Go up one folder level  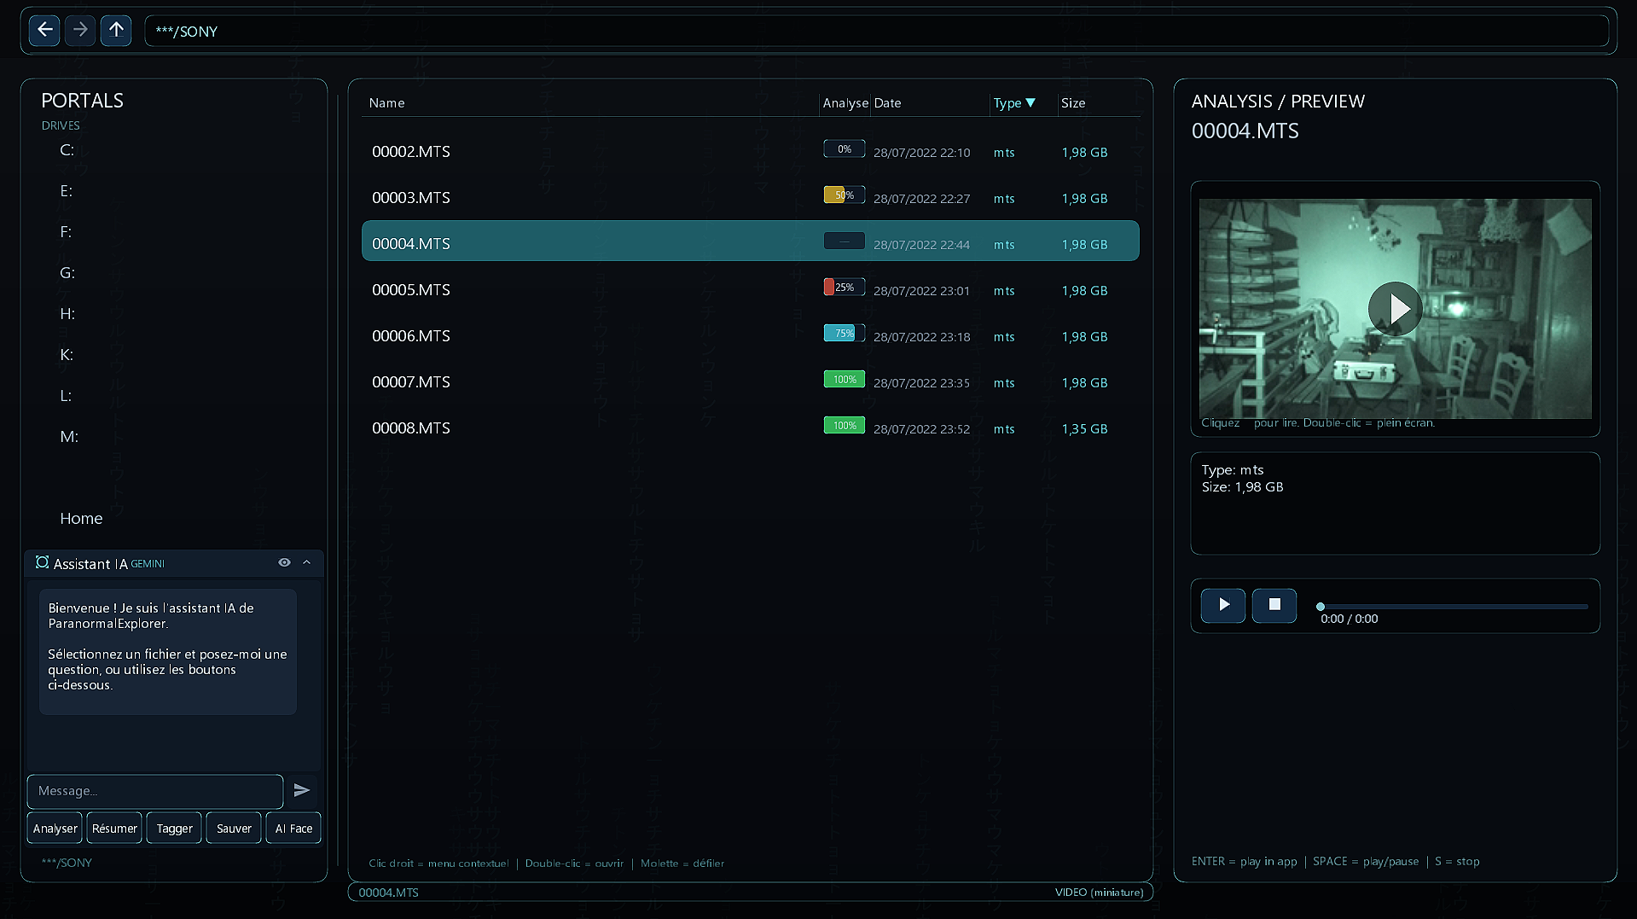[116, 31]
